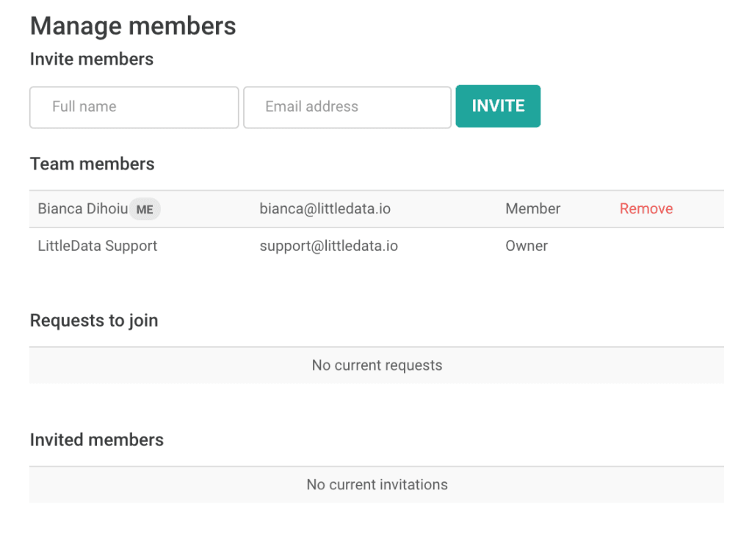This screenshot has width=752, height=540.
Task: Click the LittleData Support name
Action: point(98,246)
